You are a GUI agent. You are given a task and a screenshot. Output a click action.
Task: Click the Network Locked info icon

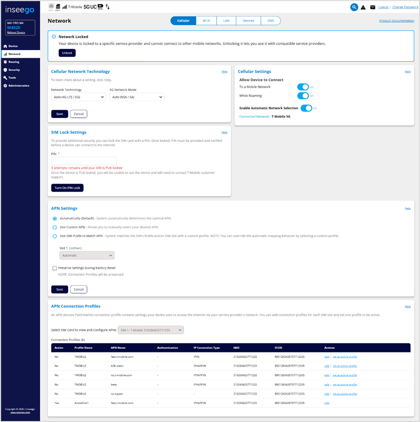click(54, 36)
